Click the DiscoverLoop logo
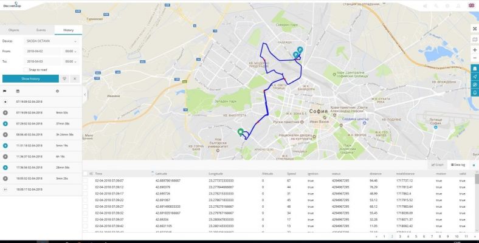This screenshot has width=479, height=243. [x=12, y=5]
